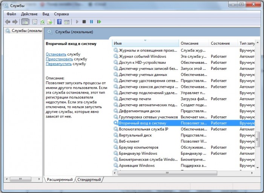Click gear icon of Диспетчер учетных данных
Screen dimensions: 264x193
[x=116, y=74]
